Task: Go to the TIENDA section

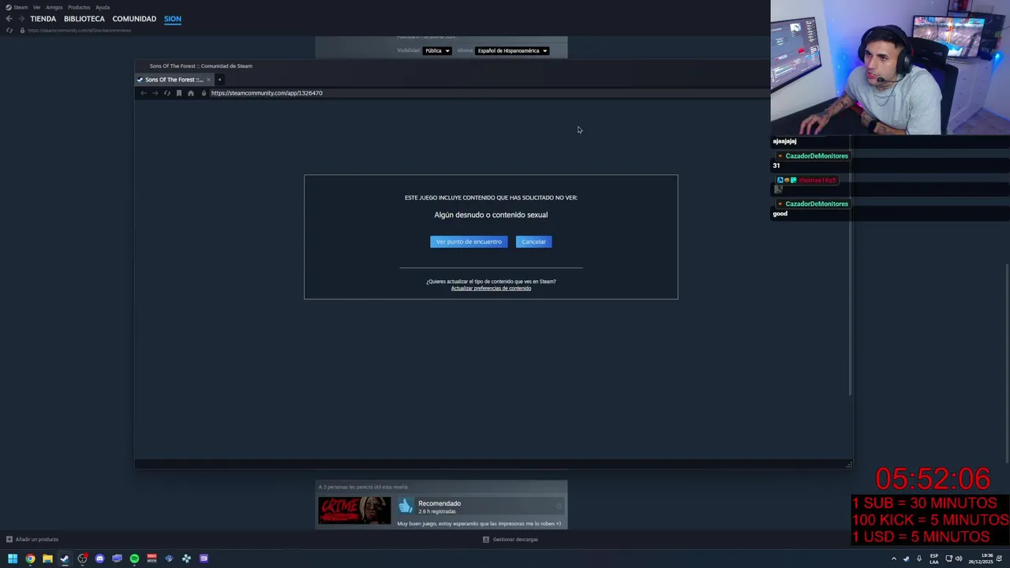Action: [x=43, y=19]
